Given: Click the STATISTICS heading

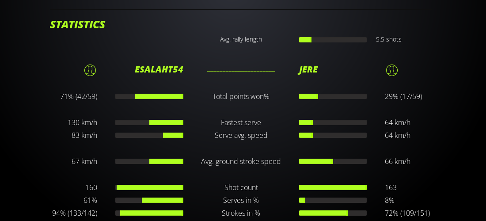Looking at the screenshot, I should [77, 25].
